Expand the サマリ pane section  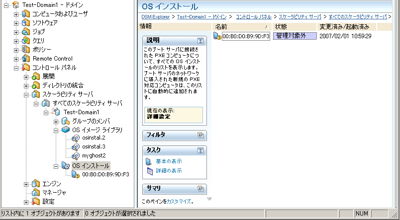[x=200, y=189]
